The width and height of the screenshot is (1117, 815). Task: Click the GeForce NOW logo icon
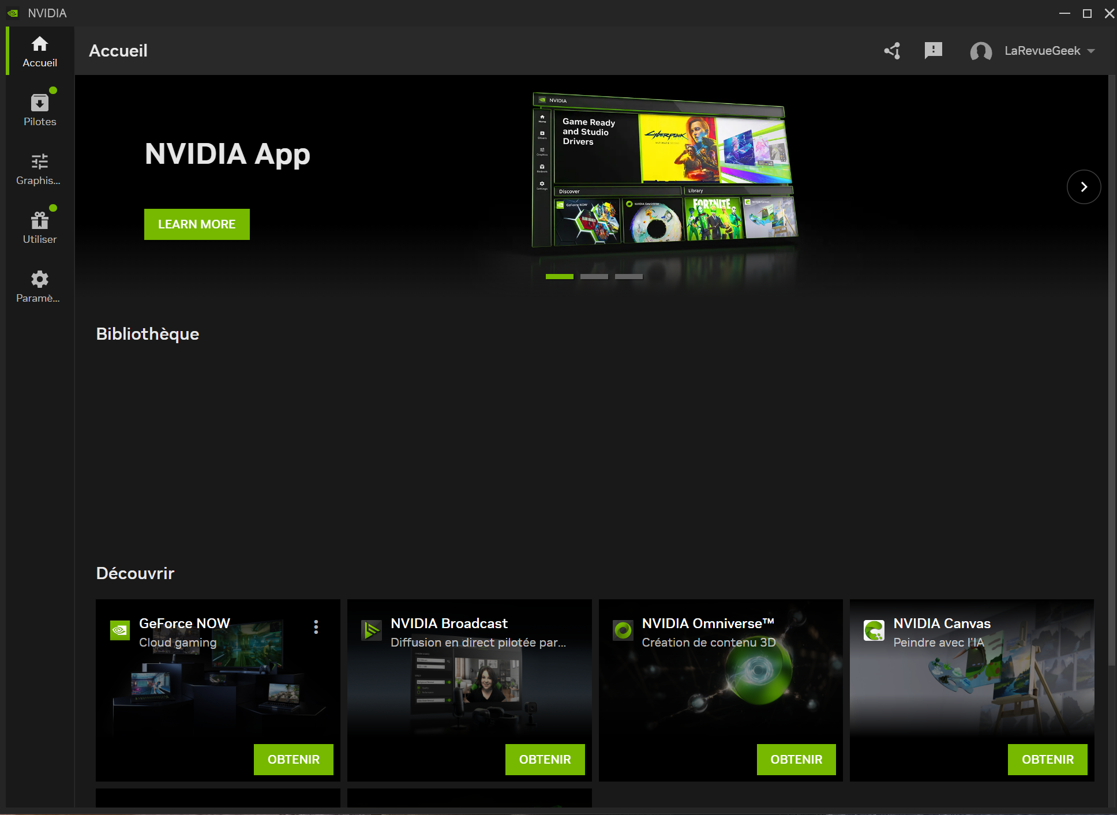(120, 630)
